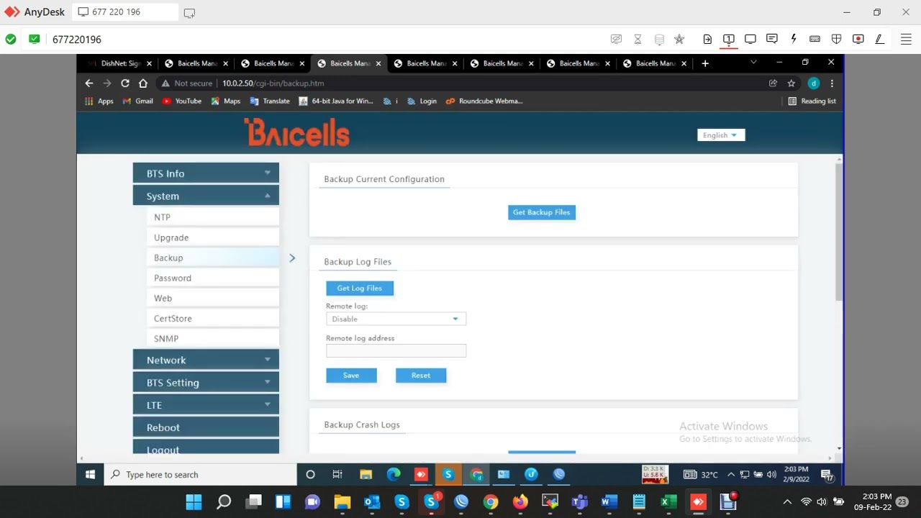Open remote Task View icon
Viewport: 921px width, 518px height.
(x=337, y=474)
